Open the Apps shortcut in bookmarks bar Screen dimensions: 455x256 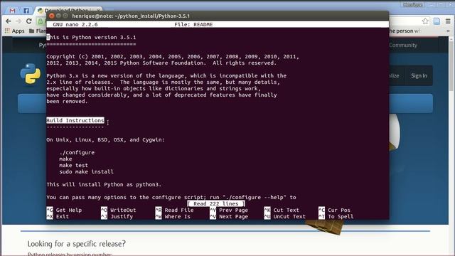click(x=15, y=31)
